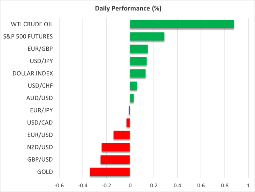Click the 0.8 axis tick label
Image resolution: width=255 pixels, height=192 pixels.
point(225,186)
